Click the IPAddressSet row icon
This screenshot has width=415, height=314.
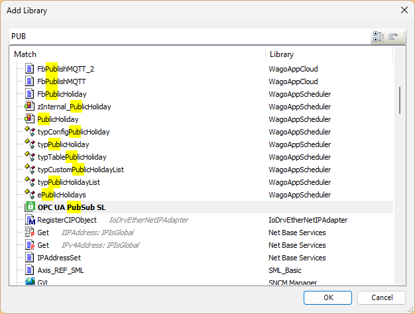(x=29, y=258)
